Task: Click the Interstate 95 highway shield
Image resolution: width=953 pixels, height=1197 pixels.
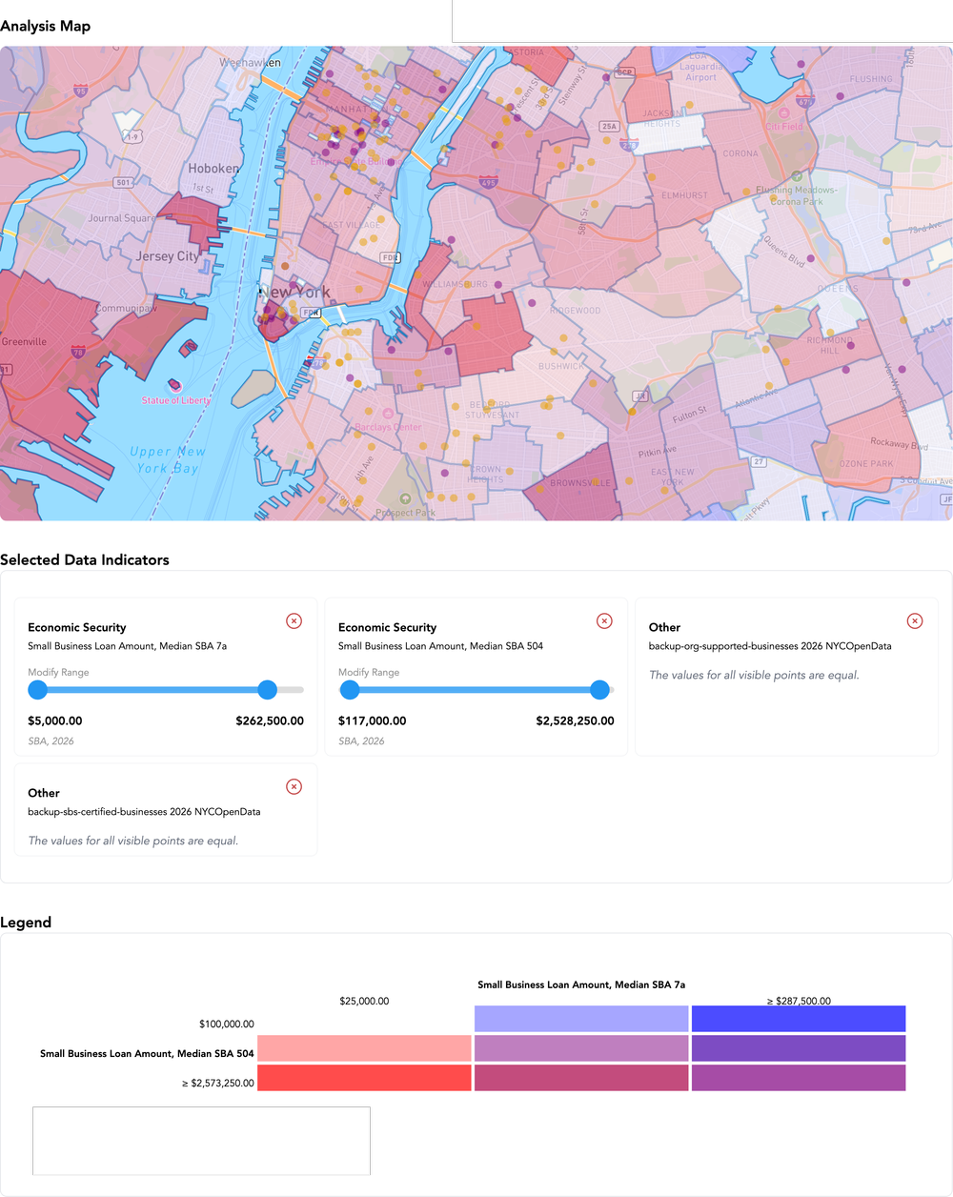Action: 81,91
